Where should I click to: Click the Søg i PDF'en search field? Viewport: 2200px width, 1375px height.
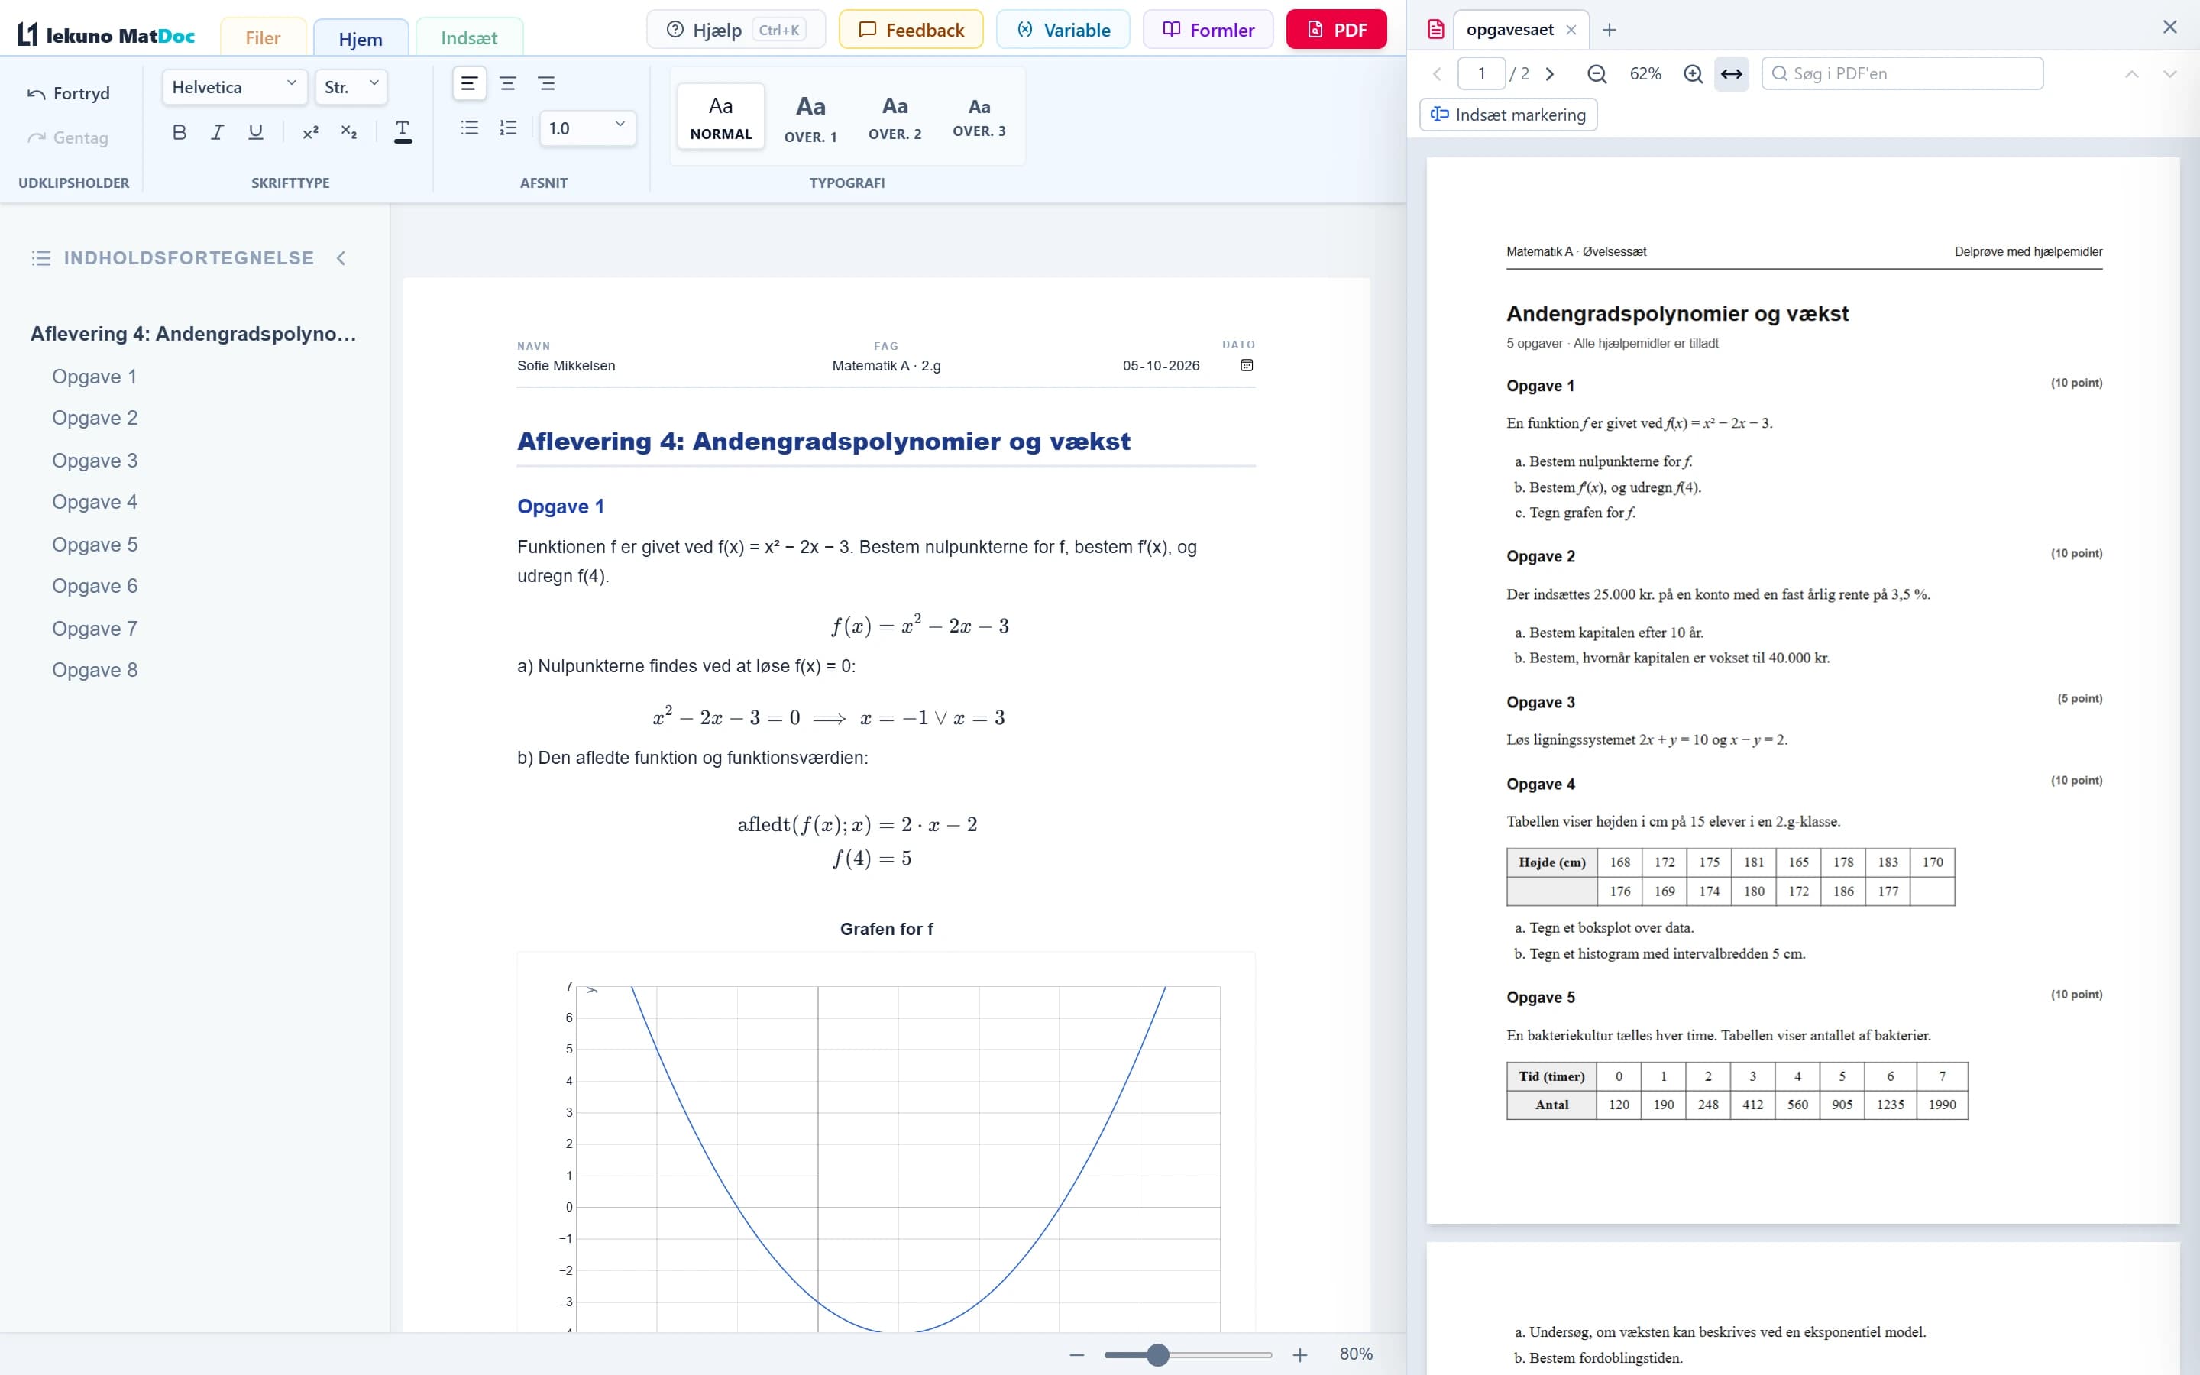[1903, 73]
